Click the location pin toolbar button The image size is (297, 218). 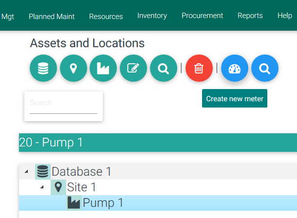pyautogui.click(x=74, y=68)
